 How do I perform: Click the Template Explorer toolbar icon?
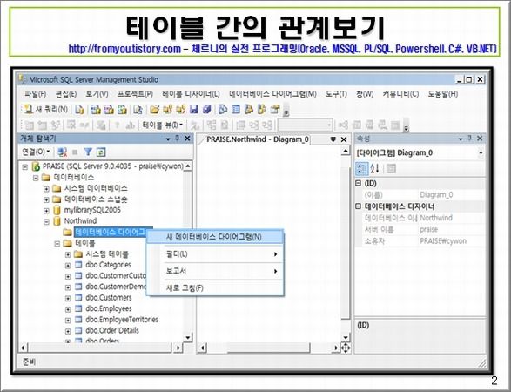[262, 110]
